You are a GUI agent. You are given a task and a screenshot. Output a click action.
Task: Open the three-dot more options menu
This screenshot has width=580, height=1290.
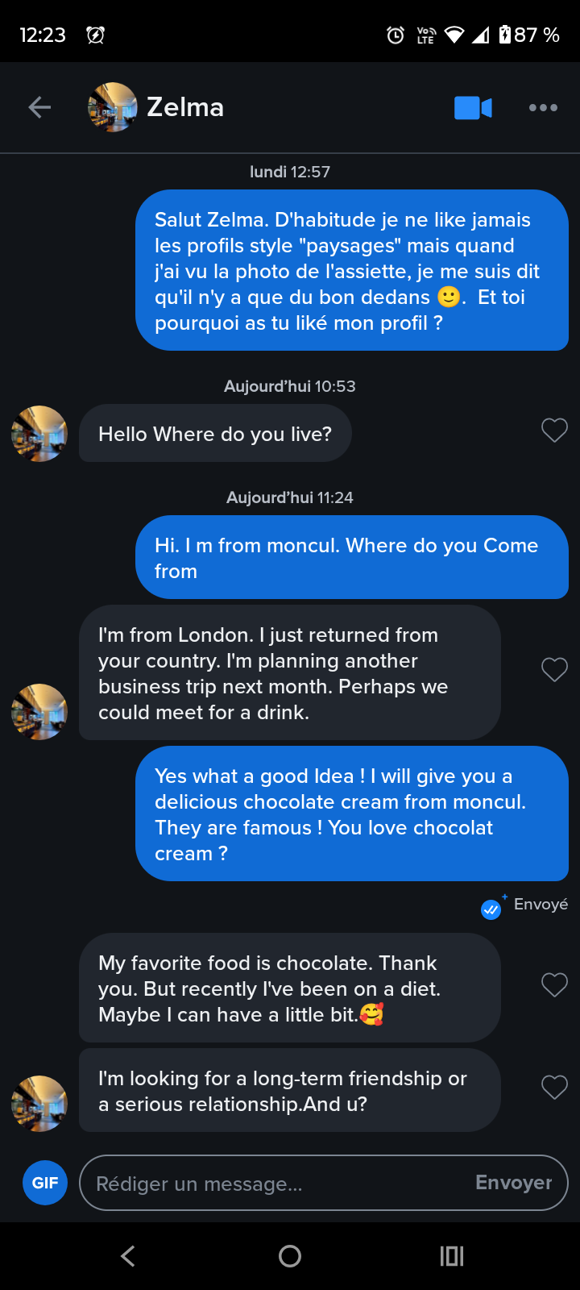point(543,107)
